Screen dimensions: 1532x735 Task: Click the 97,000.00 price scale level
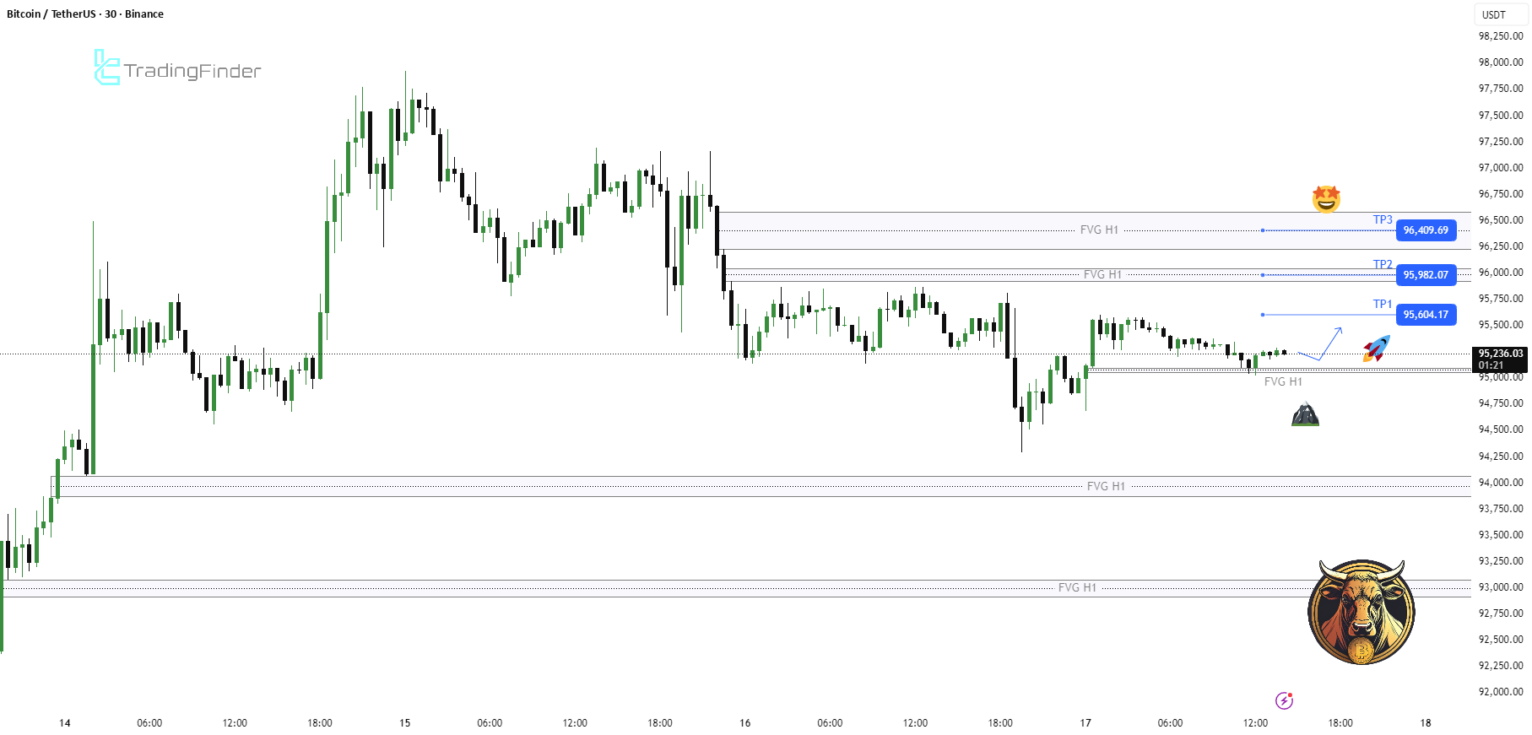click(x=1501, y=168)
